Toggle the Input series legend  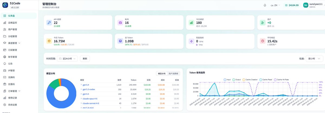pos(227,80)
